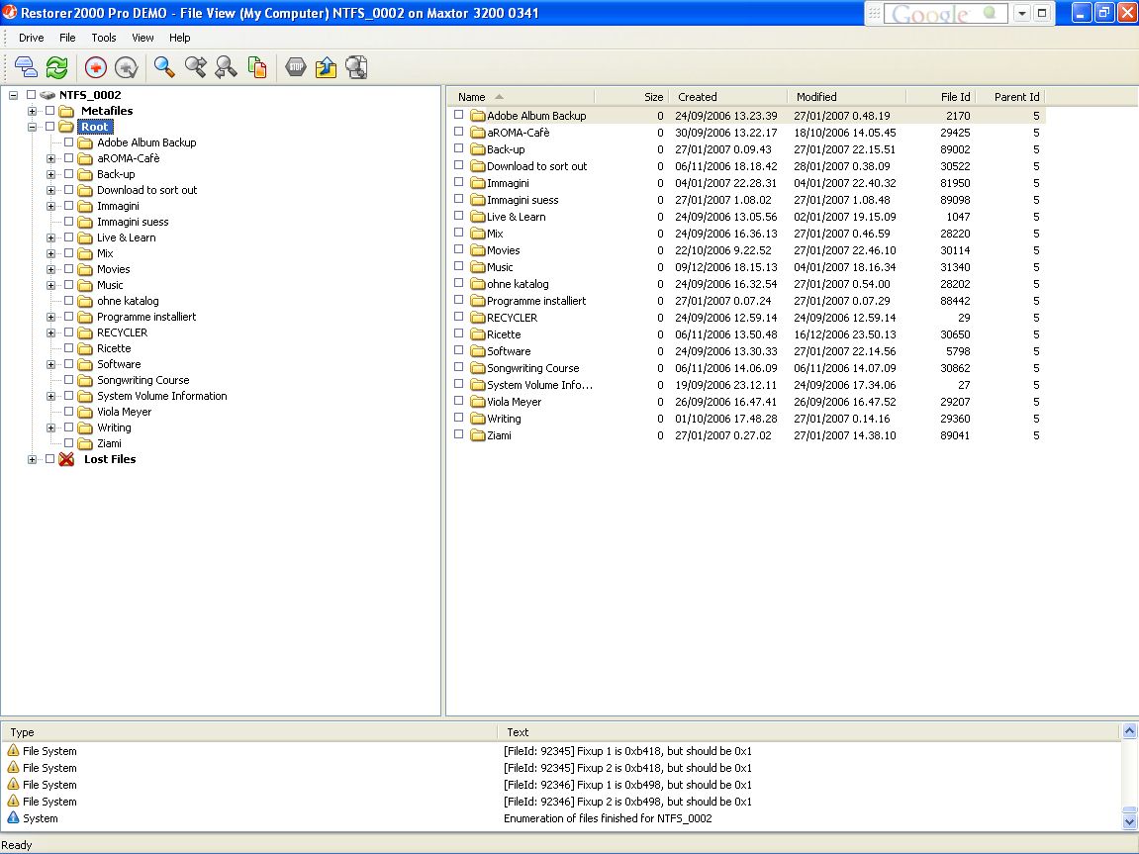Click warning icon for FileId 92345 Fixup 1
Viewport: 1139px width, 854px height.
[13, 750]
